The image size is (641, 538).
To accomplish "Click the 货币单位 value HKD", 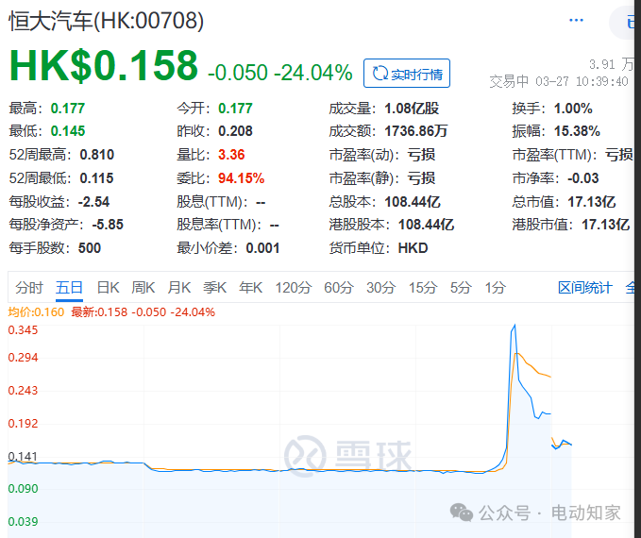I will pyautogui.click(x=413, y=248).
